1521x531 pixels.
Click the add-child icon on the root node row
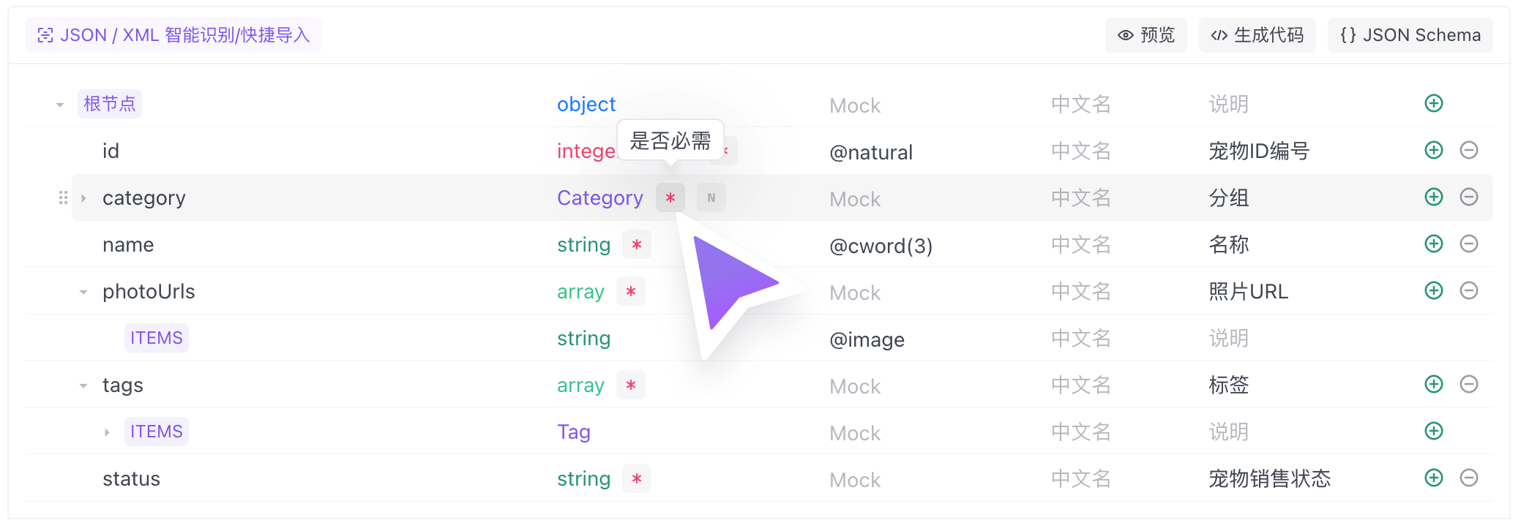[x=1433, y=104]
